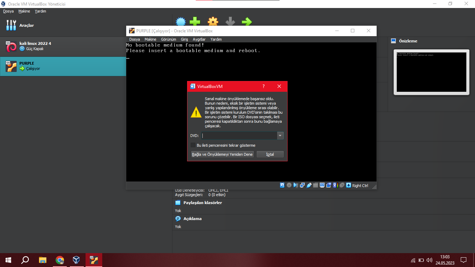Click the DVD combo box text field
The height and width of the screenshot is (267, 475).
coord(239,136)
